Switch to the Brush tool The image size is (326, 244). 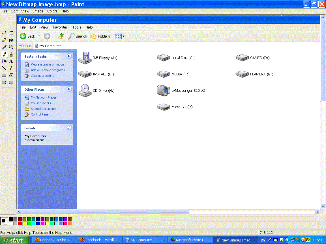[x=11, y=54]
